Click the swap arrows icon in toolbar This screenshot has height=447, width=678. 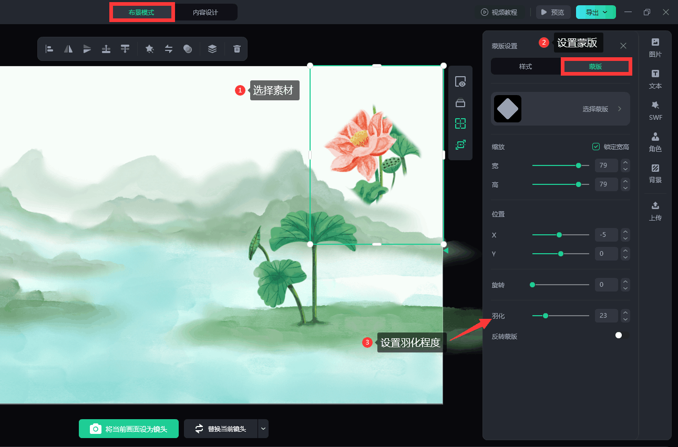[169, 49]
